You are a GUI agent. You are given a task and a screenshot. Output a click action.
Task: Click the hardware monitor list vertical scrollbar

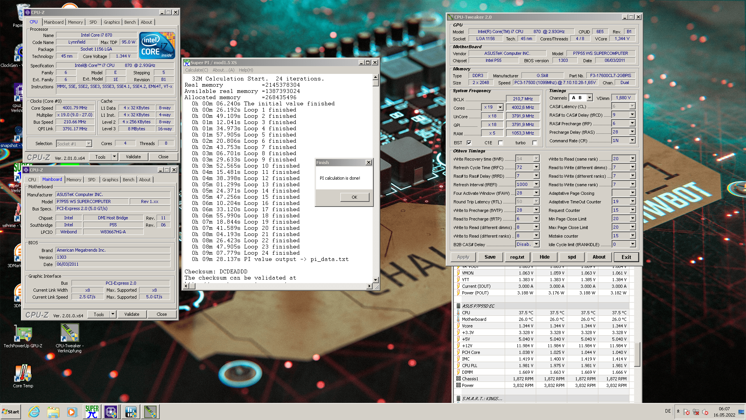[637, 354]
